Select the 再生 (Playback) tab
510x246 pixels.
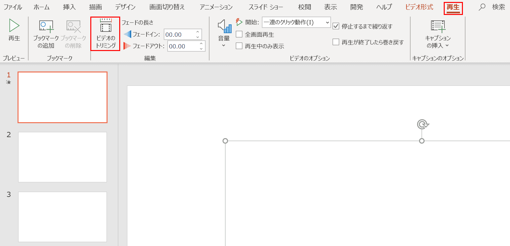pos(453,7)
